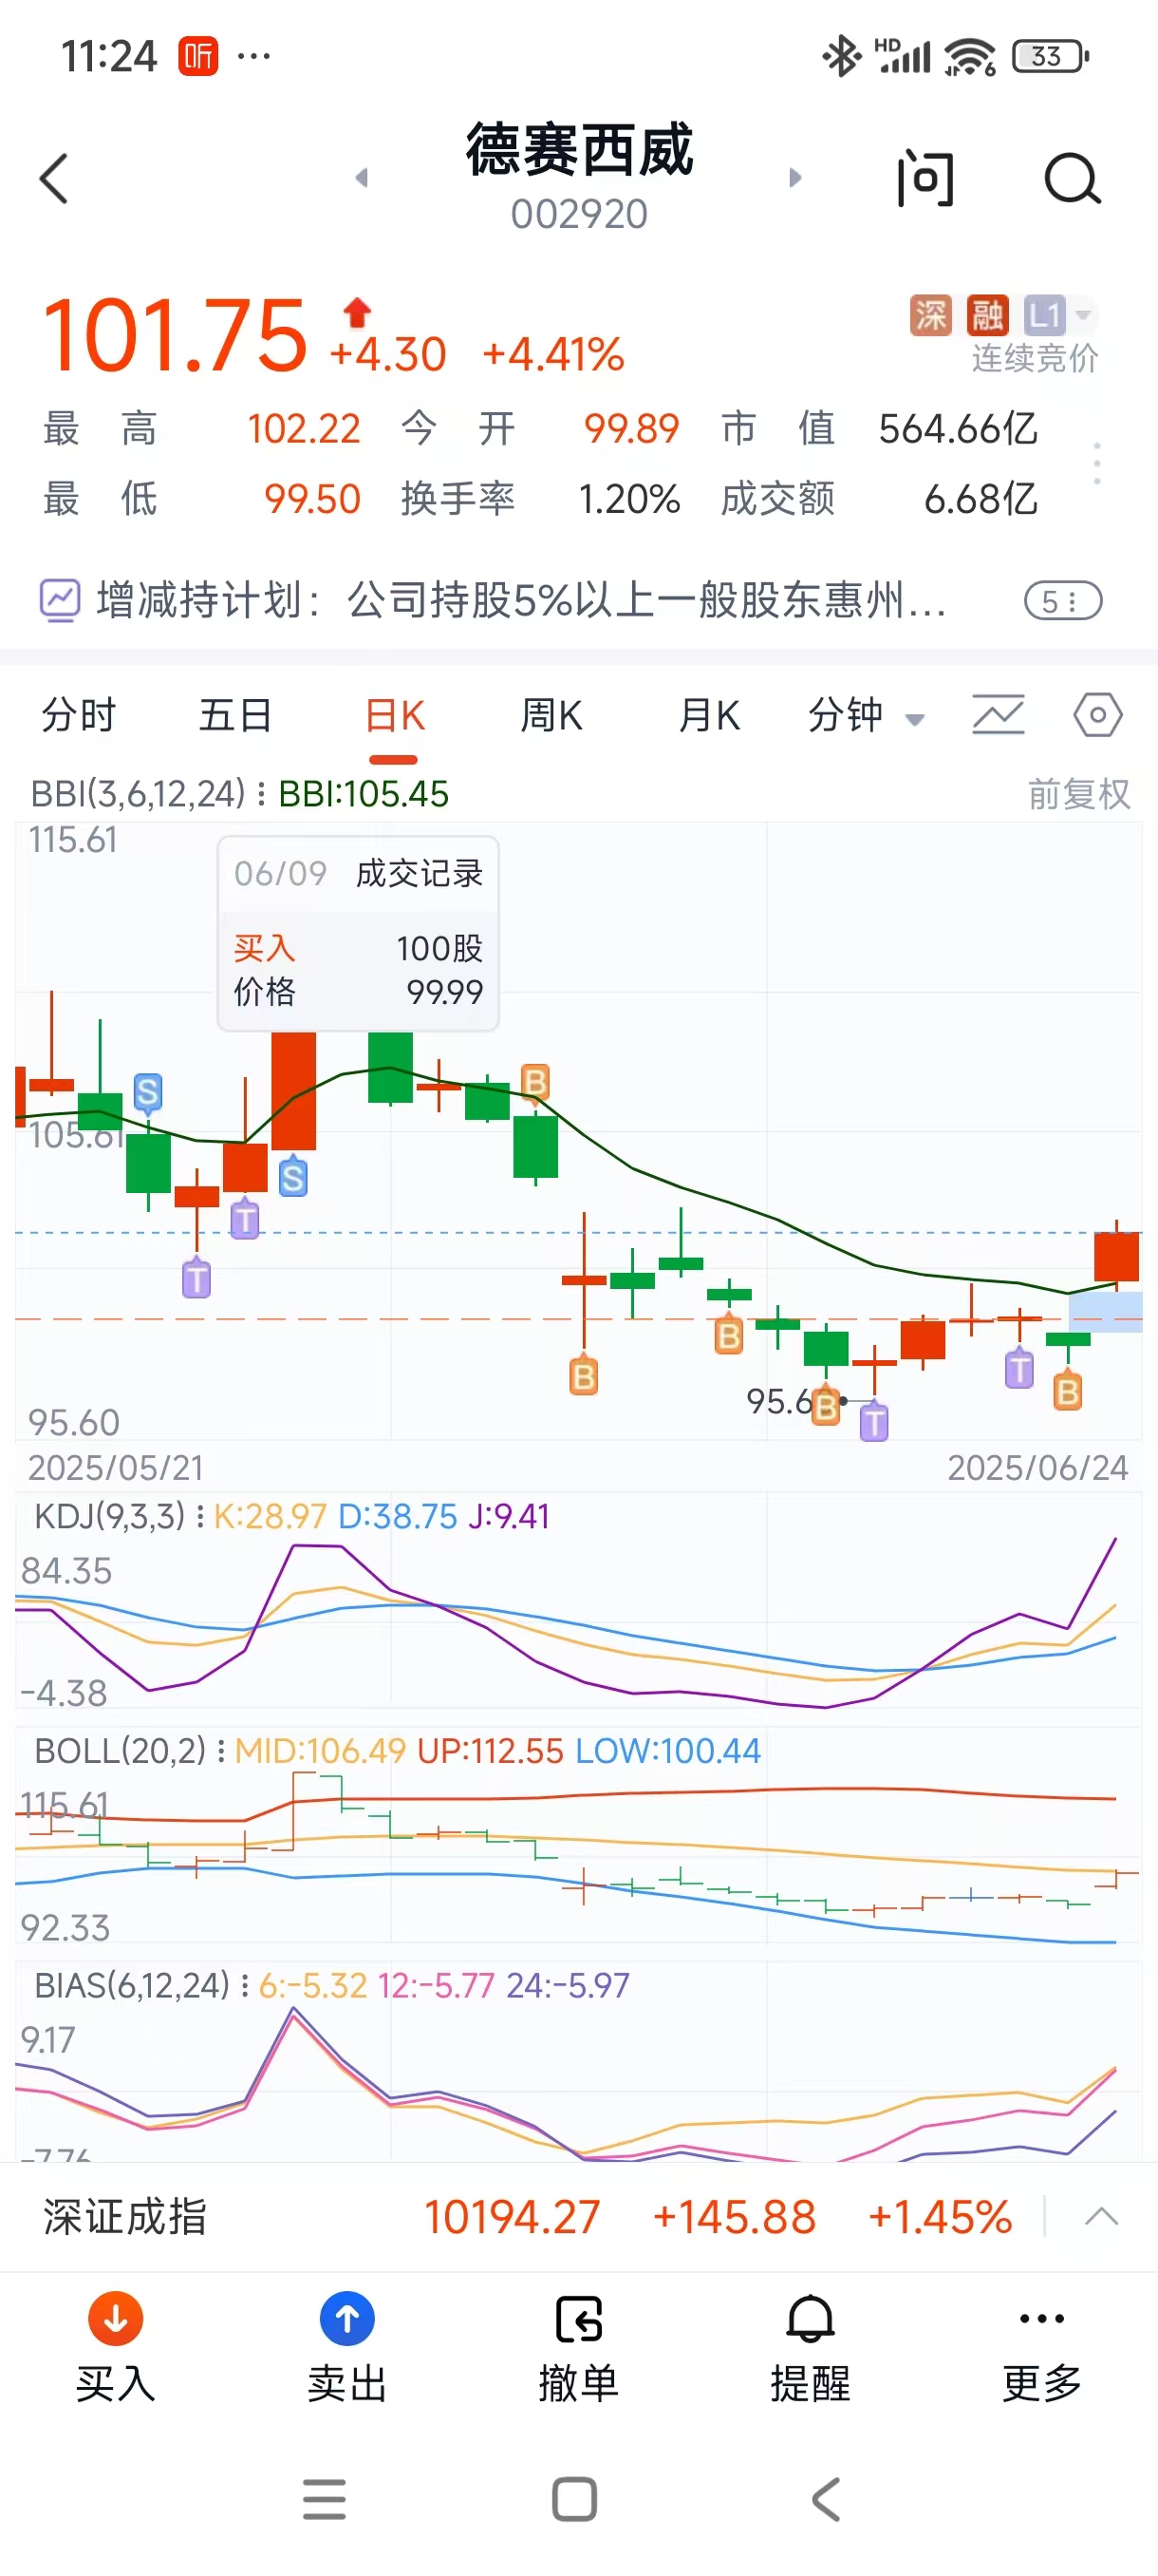
Task: Tap the B marker beside the 95.6 low label
Action: pyautogui.click(x=825, y=1406)
